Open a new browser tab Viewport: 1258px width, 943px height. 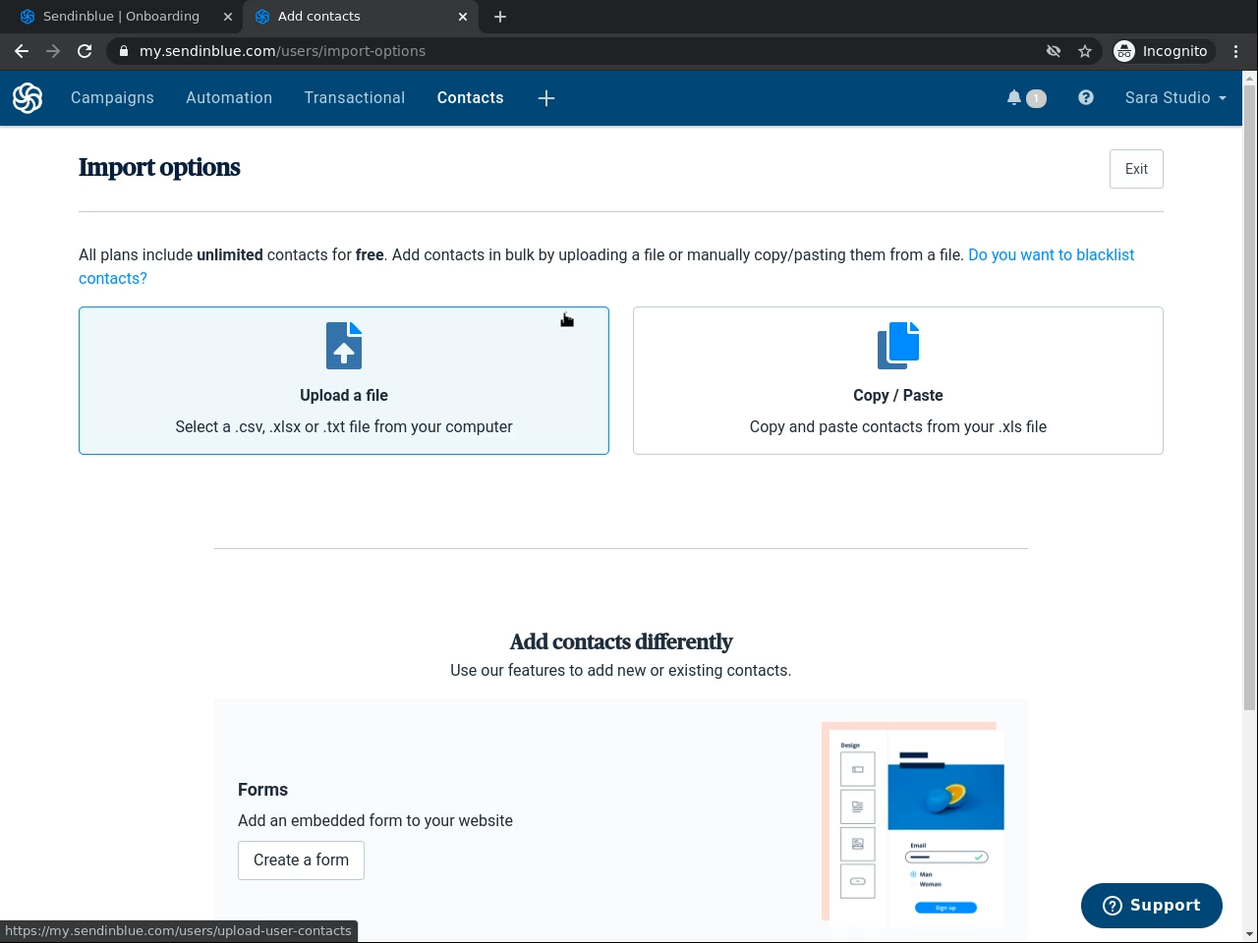click(500, 17)
